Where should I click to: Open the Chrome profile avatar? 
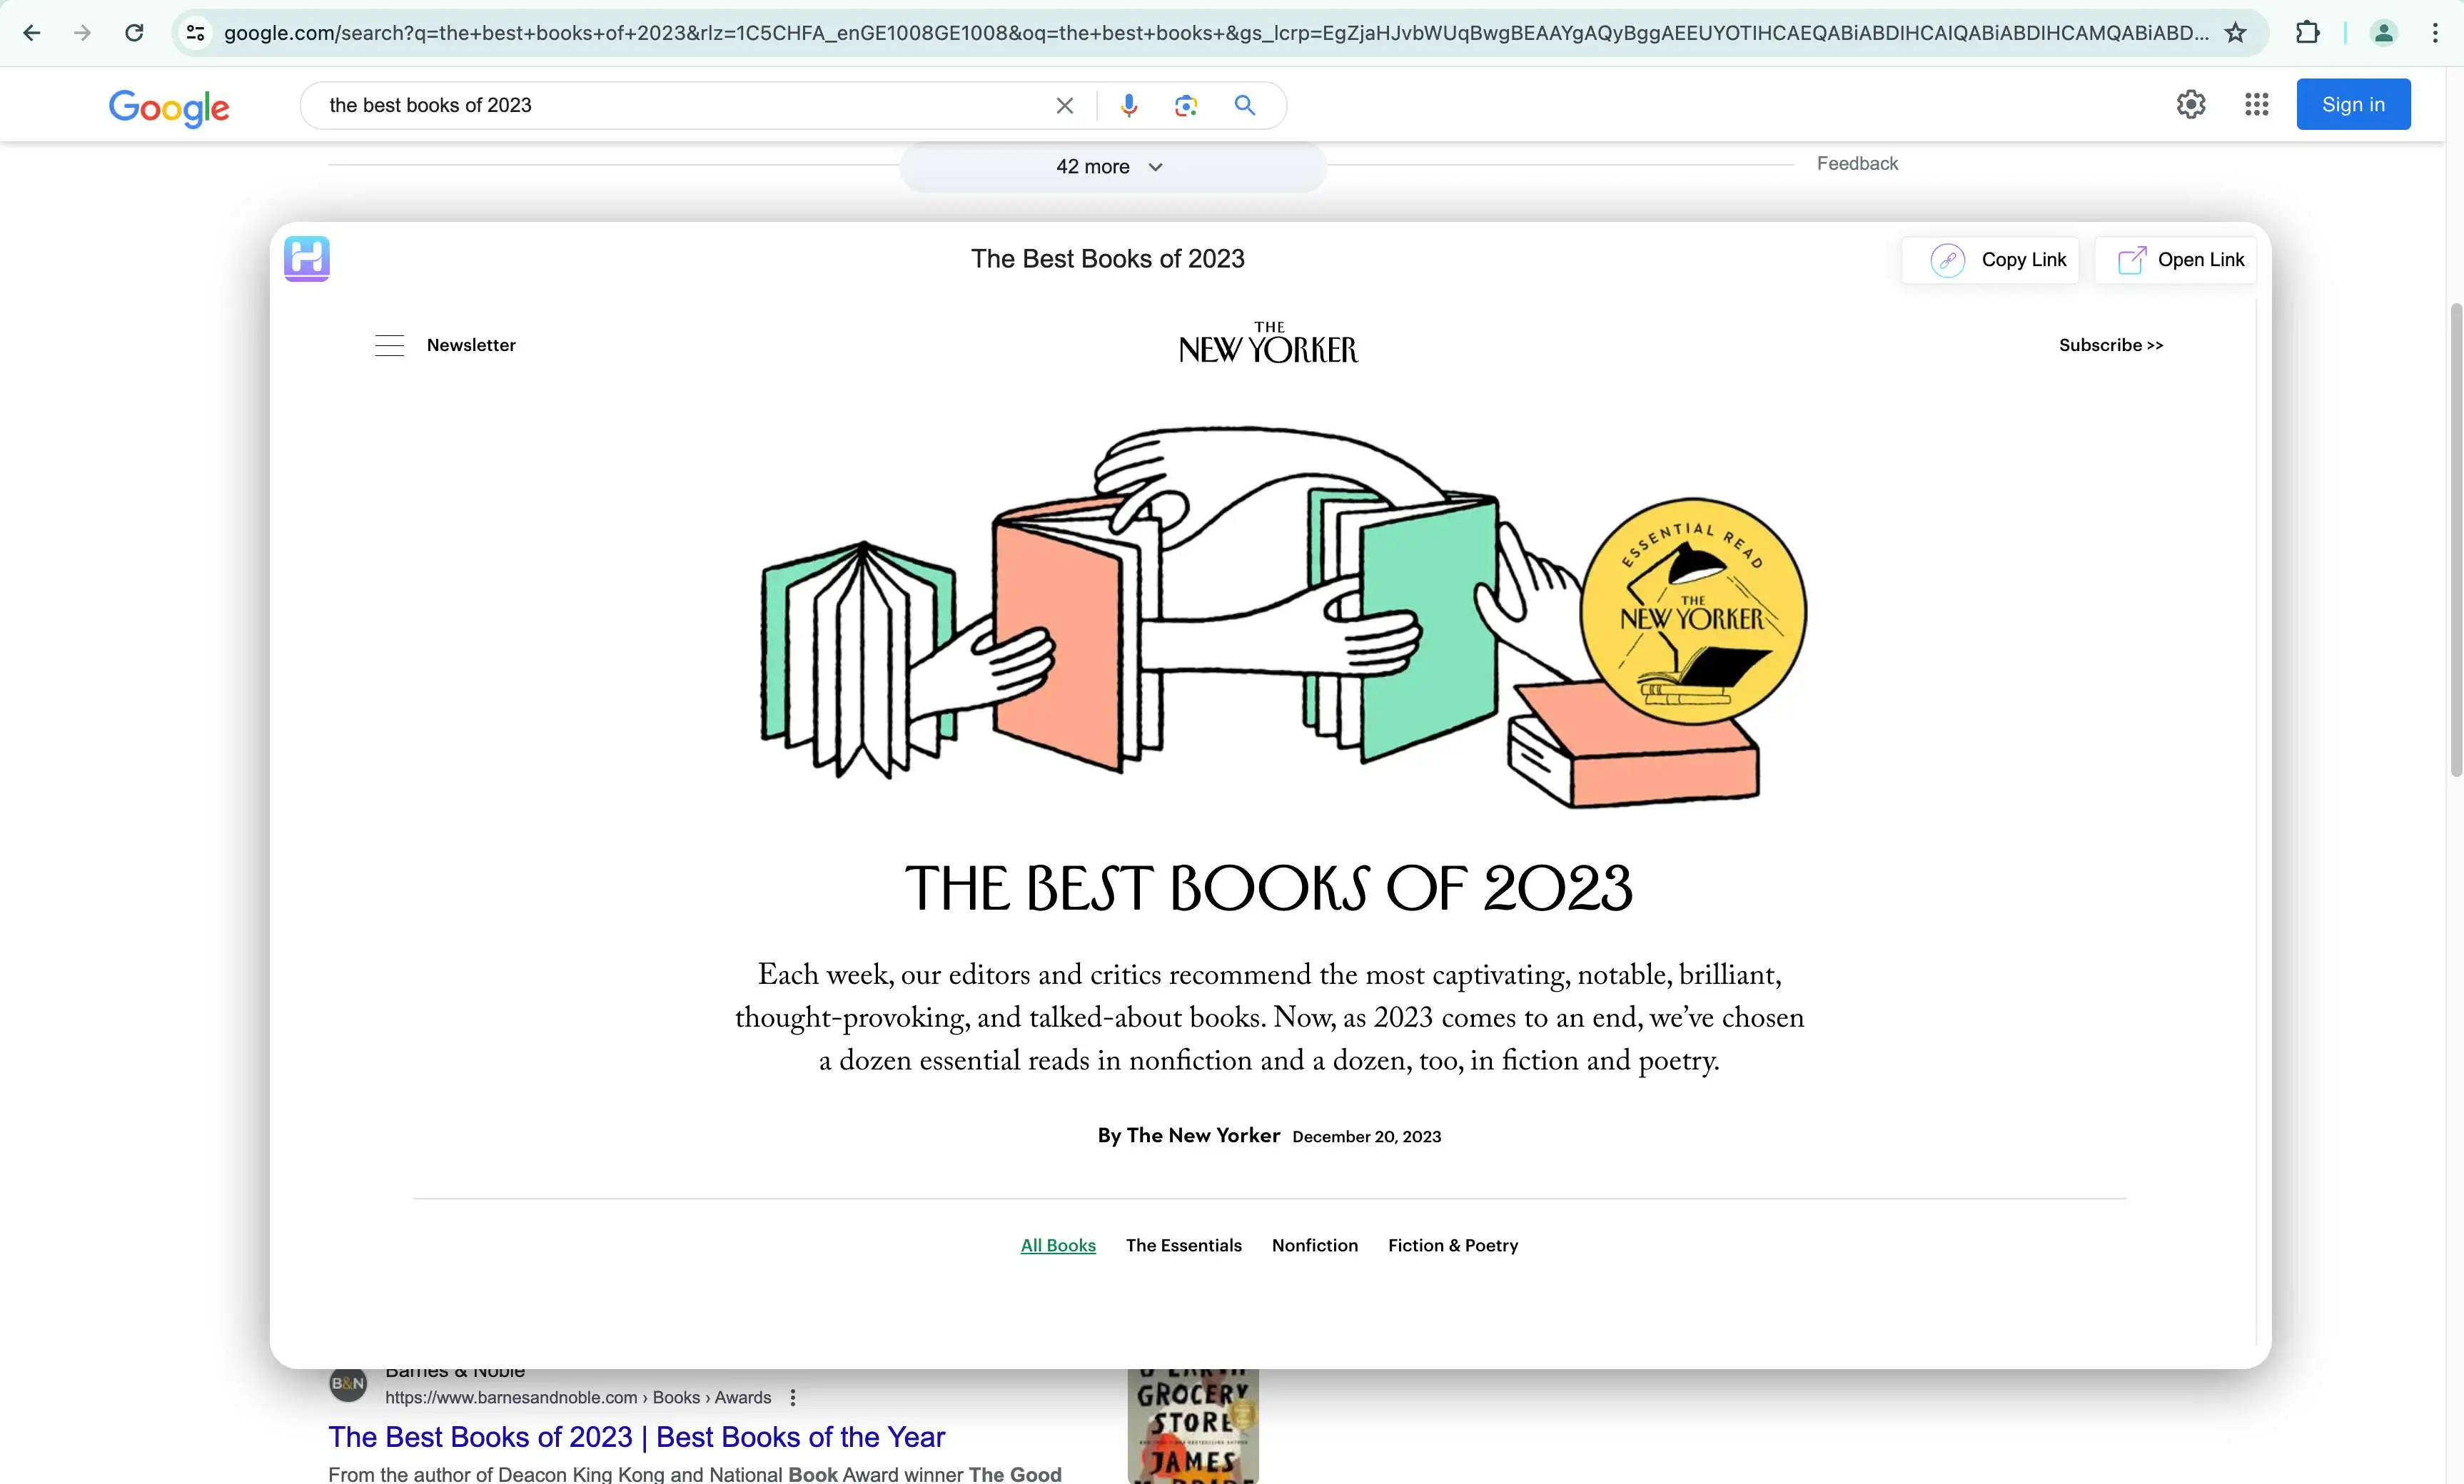[x=2384, y=33]
